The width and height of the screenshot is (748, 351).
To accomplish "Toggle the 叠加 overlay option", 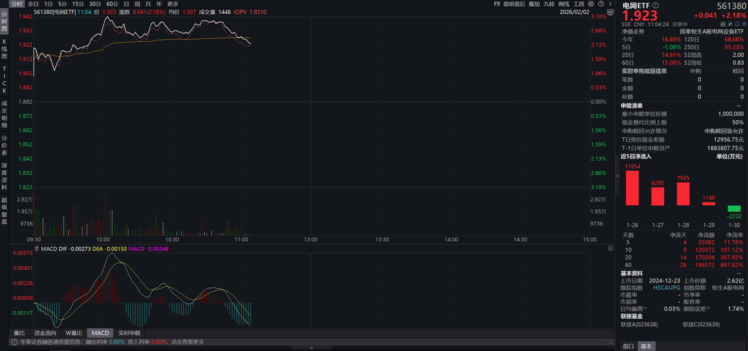I will (534, 4).
